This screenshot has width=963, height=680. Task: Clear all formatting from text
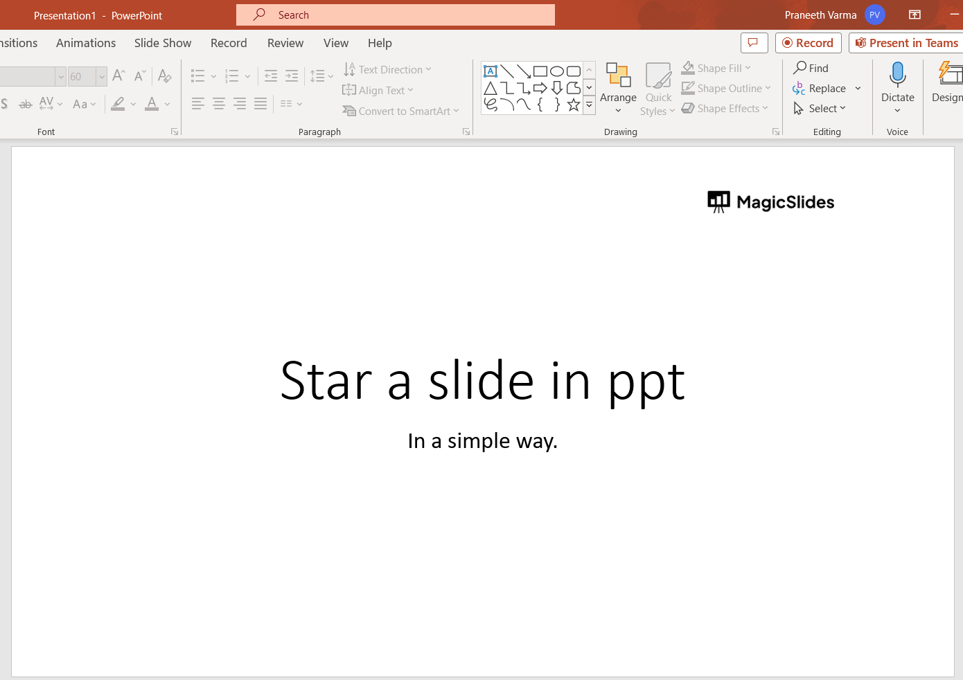(x=164, y=75)
